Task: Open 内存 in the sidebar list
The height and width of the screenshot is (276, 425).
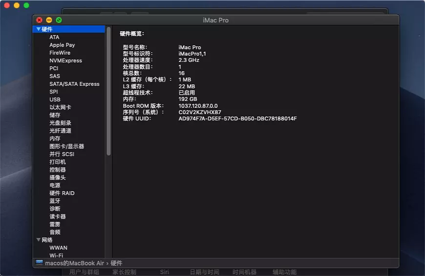Action: pyautogui.click(x=55, y=138)
